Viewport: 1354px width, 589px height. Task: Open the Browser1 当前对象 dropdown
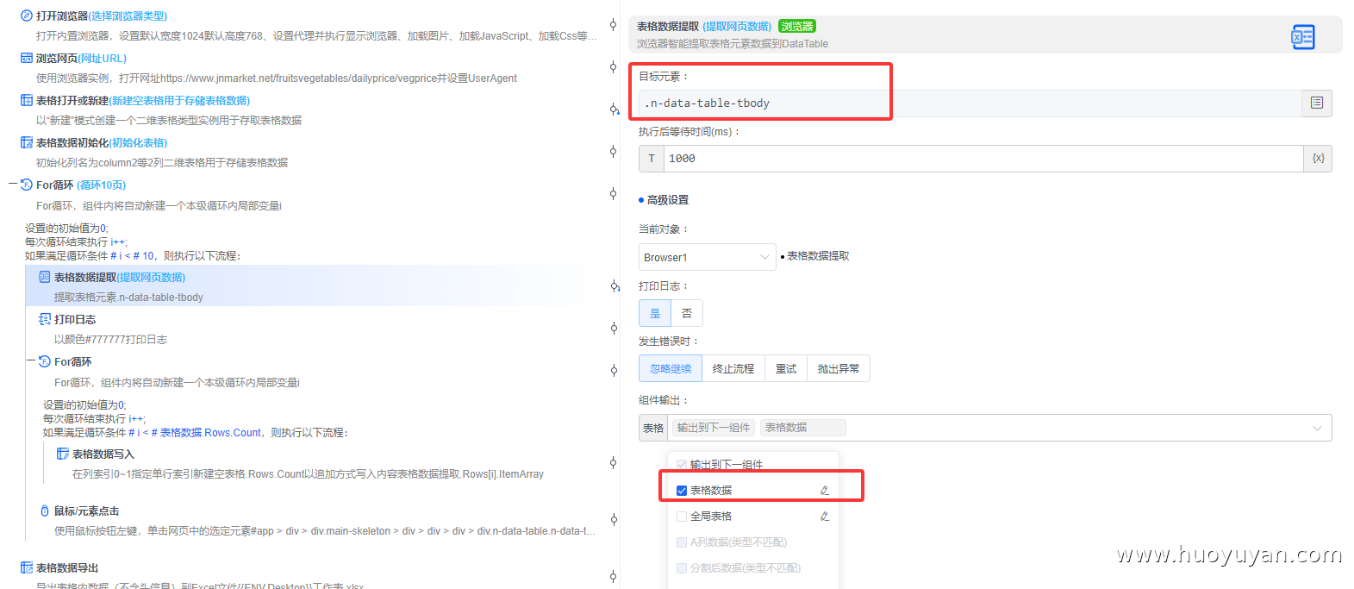pyautogui.click(x=708, y=257)
